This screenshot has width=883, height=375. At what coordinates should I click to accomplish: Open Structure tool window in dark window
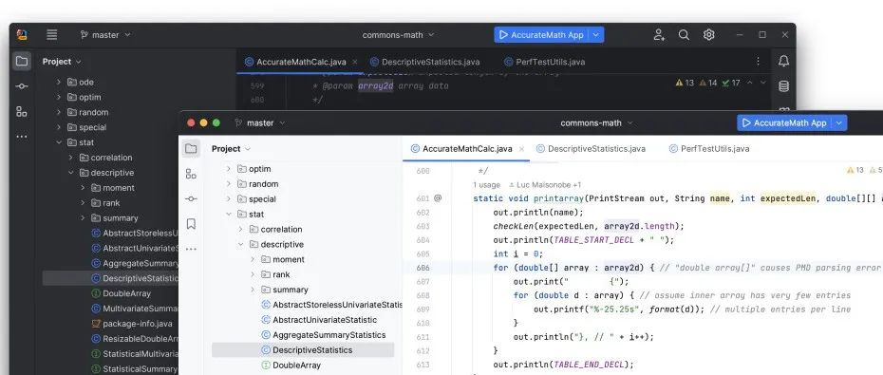coord(22,111)
